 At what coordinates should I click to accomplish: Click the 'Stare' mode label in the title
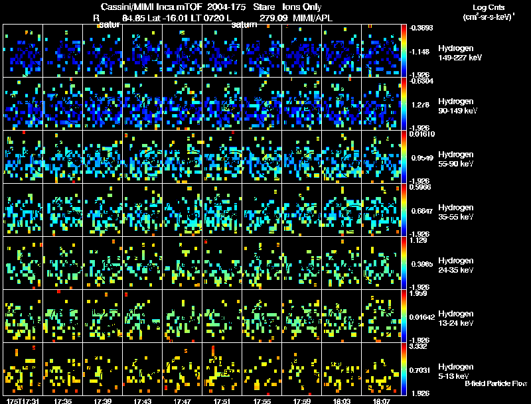264,7
